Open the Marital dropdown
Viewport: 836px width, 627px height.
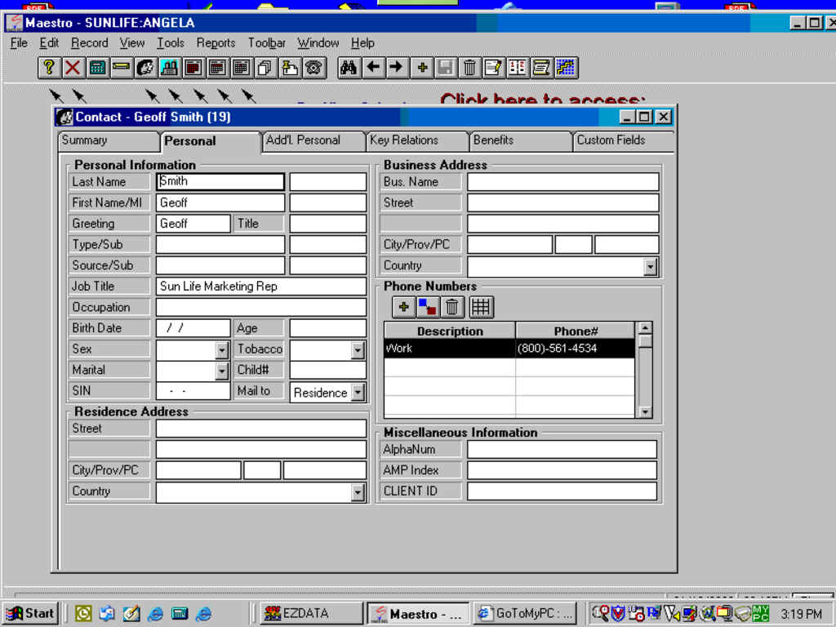[x=222, y=371]
